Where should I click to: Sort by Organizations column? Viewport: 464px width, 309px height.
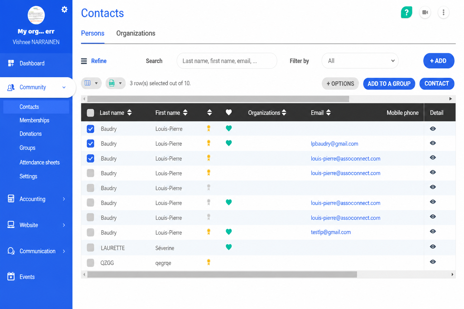(284, 113)
